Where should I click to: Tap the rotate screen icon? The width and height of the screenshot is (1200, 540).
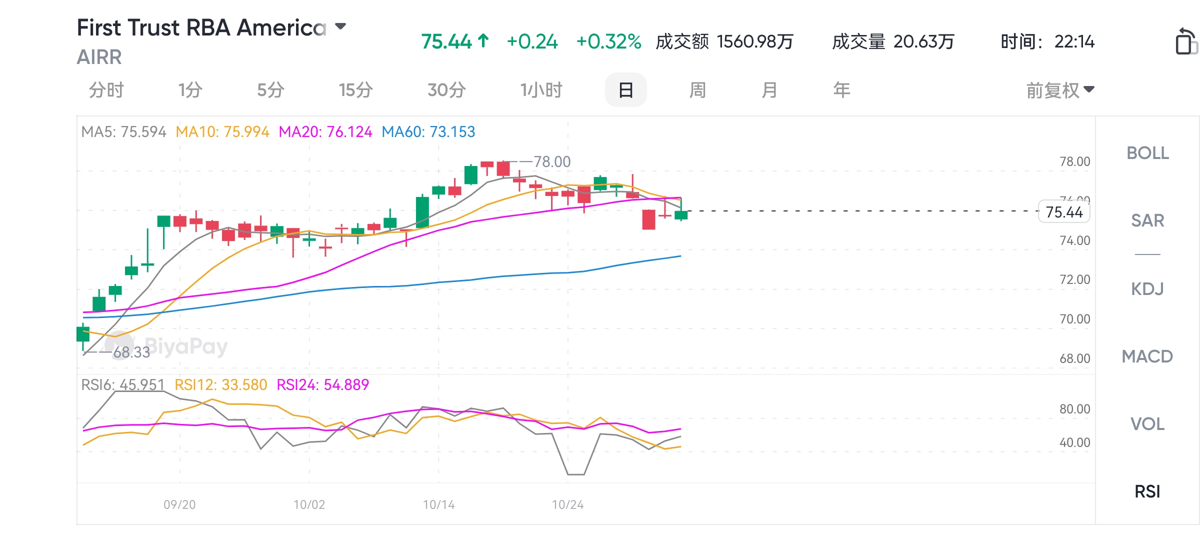pyautogui.click(x=1186, y=41)
